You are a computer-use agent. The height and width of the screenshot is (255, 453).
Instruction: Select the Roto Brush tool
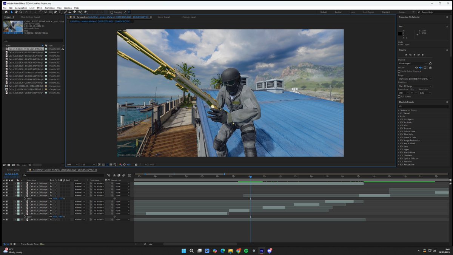(x=80, y=12)
